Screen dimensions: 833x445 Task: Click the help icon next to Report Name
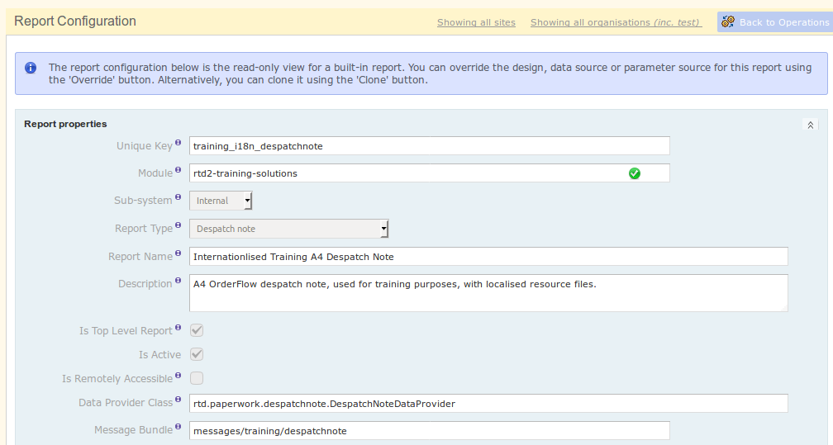(x=178, y=253)
